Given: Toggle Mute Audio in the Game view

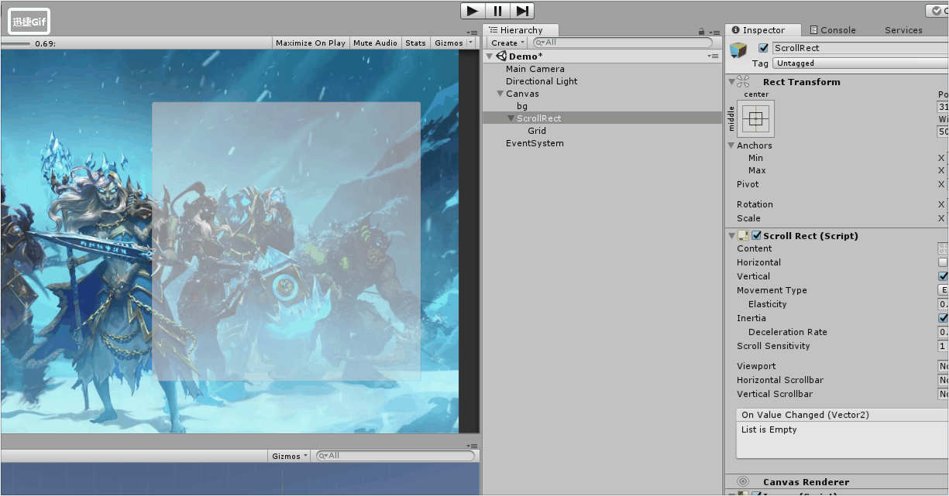Looking at the screenshot, I should [x=375, y=43].
